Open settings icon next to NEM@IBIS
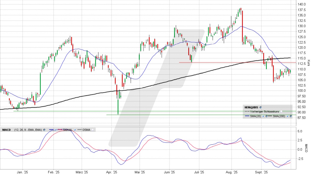 pyautogui.click(x=261, y=107)
